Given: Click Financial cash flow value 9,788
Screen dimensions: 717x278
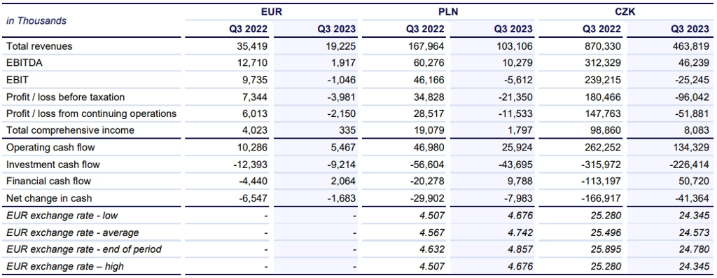Looking at the screenshot, I should [x=520, y=181].
